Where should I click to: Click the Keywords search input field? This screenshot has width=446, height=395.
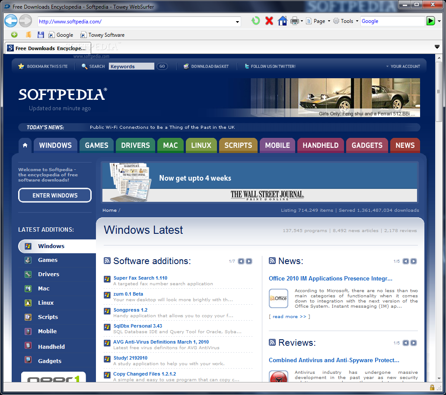131,66
